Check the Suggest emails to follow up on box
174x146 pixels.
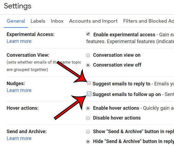pos(89,94)
